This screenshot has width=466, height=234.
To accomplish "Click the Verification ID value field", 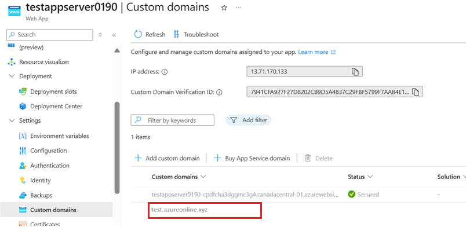I will point(334,92).
